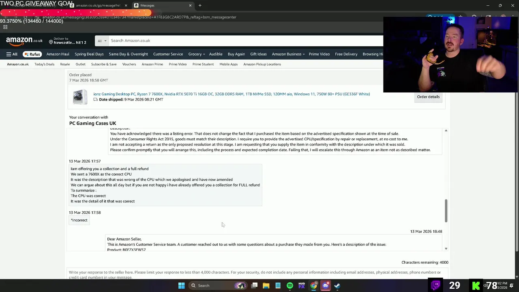Switch to the Messages tab
This screenshot has height=292, width=519.
(163, 5)
